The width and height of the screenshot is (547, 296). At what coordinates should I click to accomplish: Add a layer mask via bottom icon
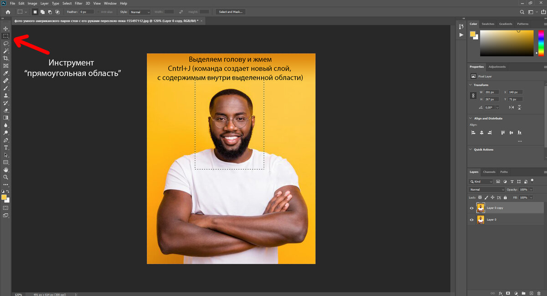pos(508,293)
